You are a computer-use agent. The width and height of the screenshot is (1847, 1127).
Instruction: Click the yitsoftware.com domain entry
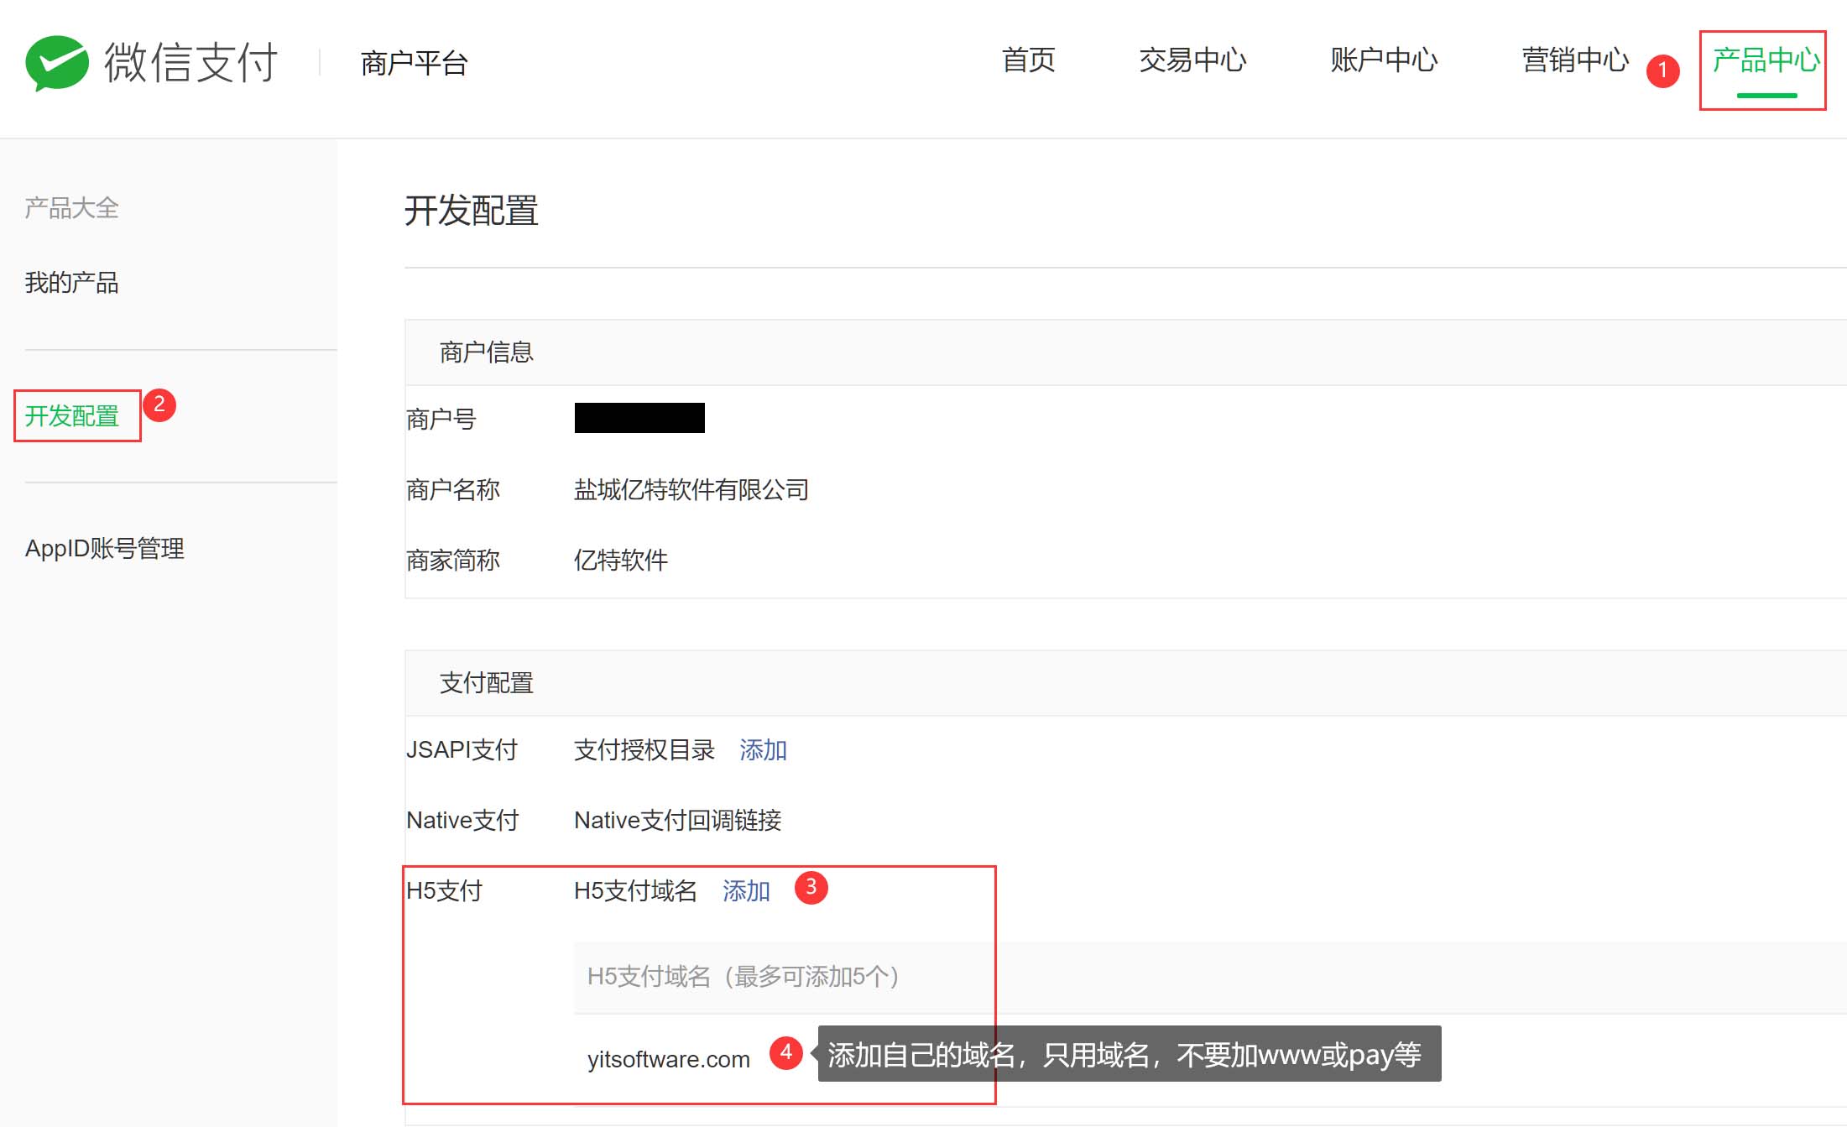pos(668,1059)
